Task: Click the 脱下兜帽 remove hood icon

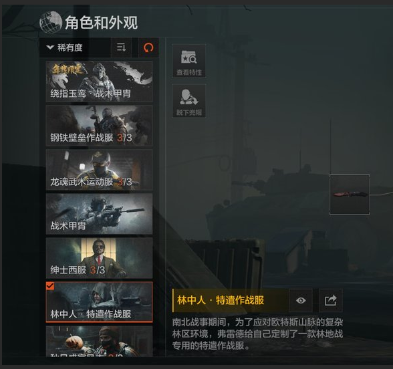Action: 189,101
